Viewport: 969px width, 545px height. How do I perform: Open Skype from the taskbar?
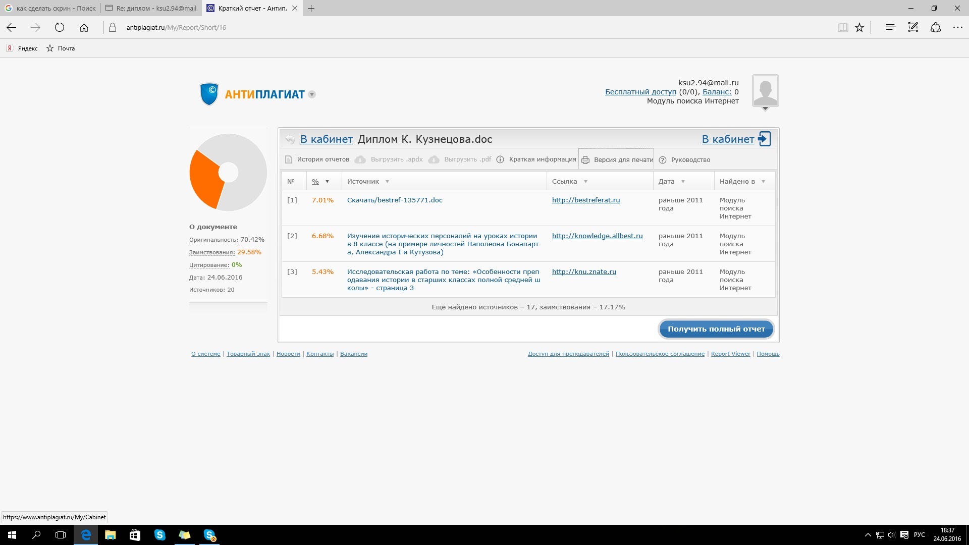click(160, 535)
